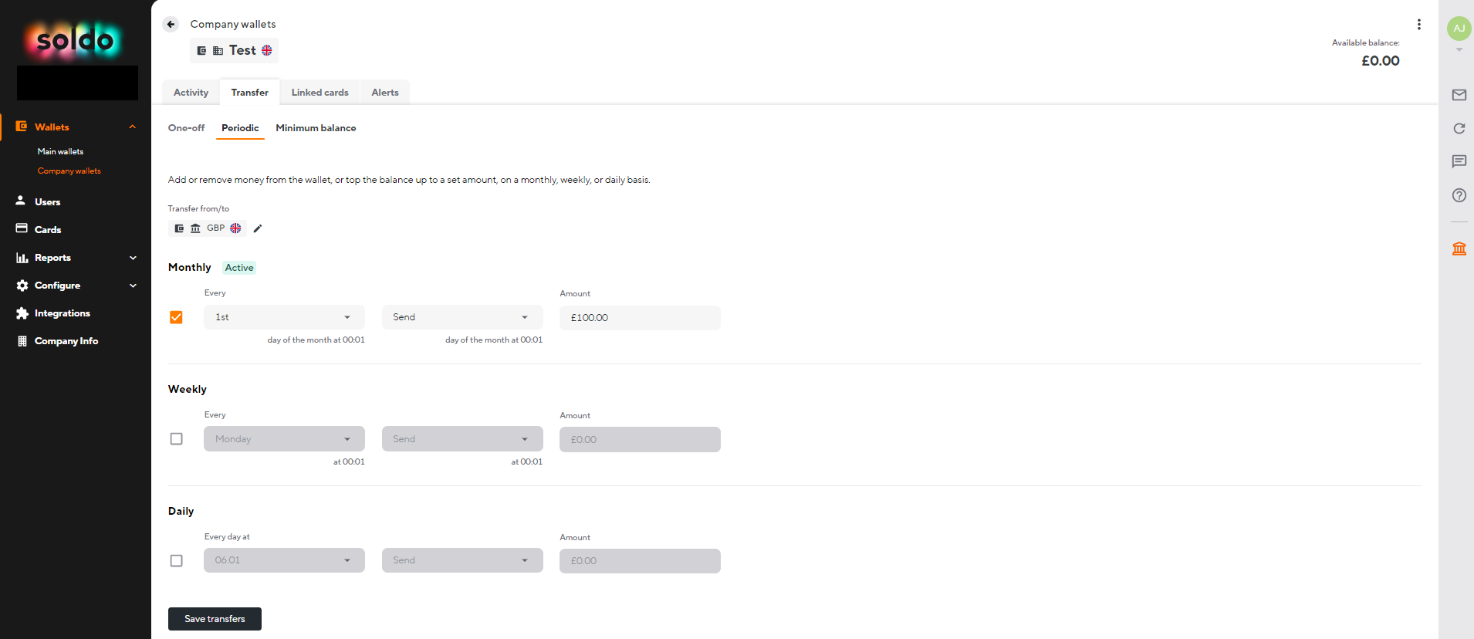1474x639 pixels.
Task: Open the Linked cards tab
Action: (319, 92)
